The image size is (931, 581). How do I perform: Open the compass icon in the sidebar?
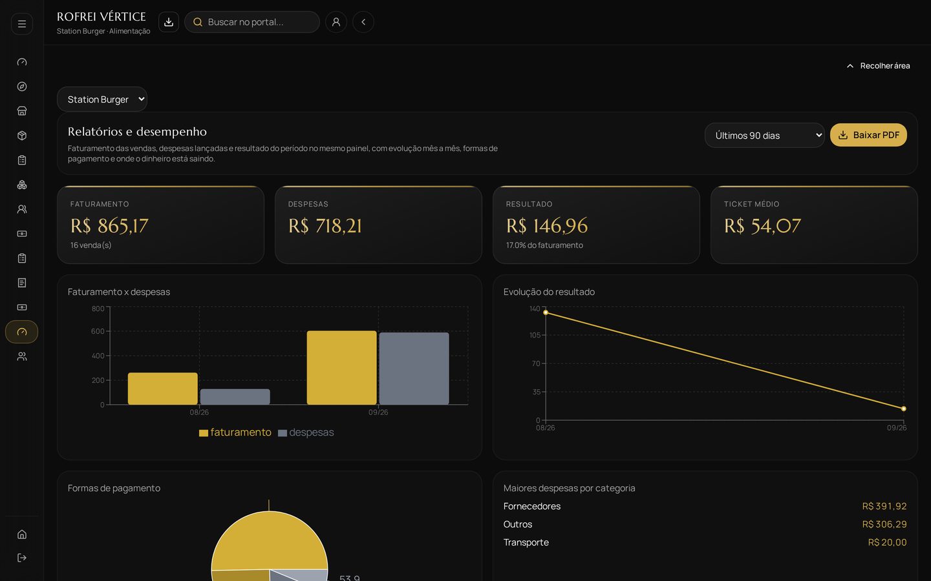coord(22,87)
